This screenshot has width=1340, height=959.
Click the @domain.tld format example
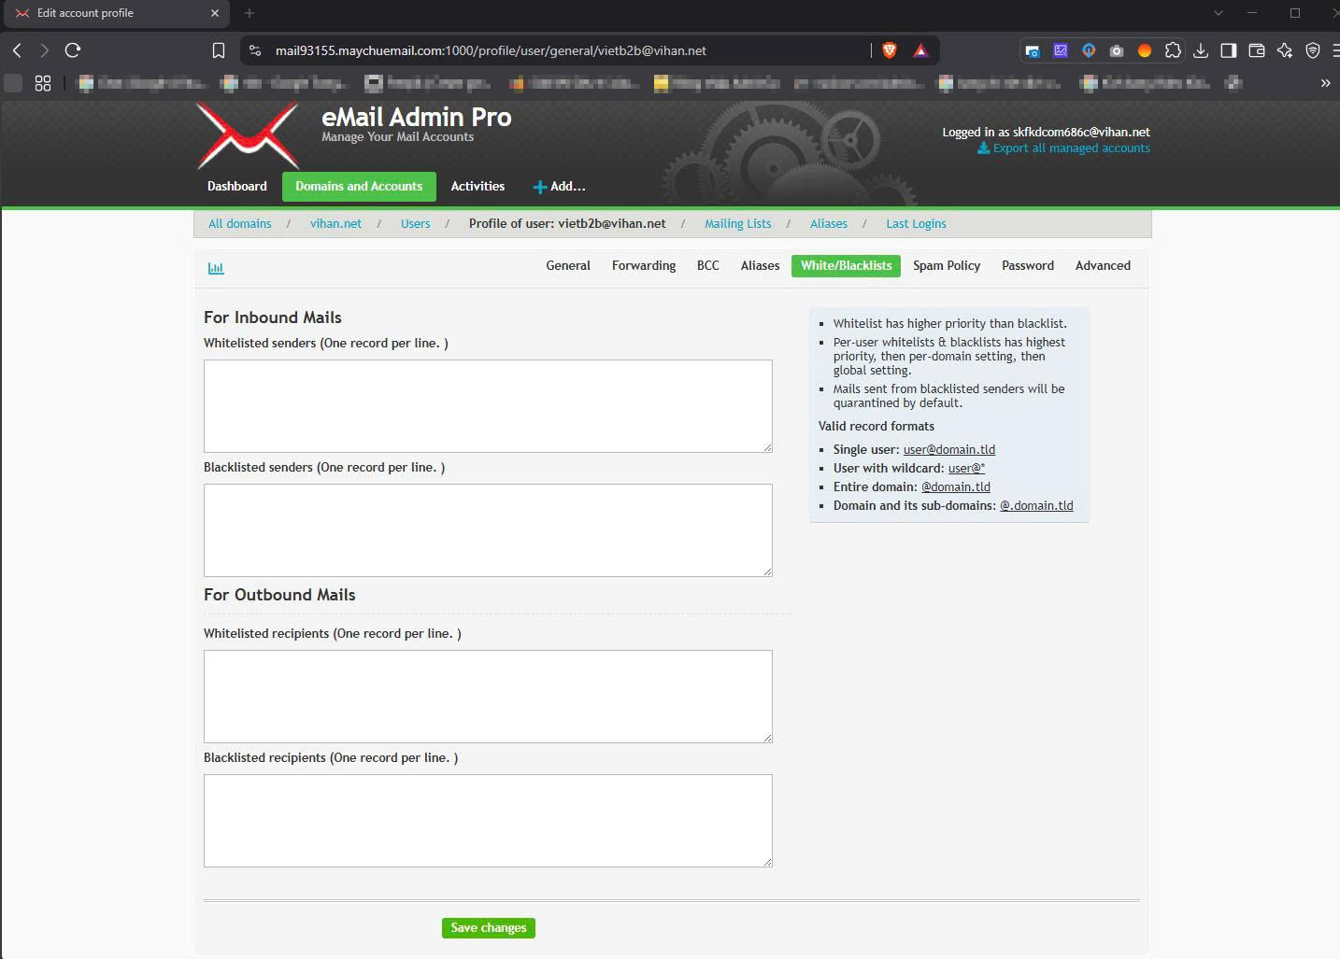[x=956, y=487]
